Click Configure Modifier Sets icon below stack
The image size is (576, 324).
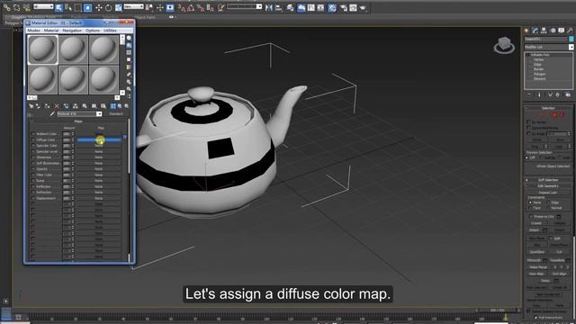568,94
